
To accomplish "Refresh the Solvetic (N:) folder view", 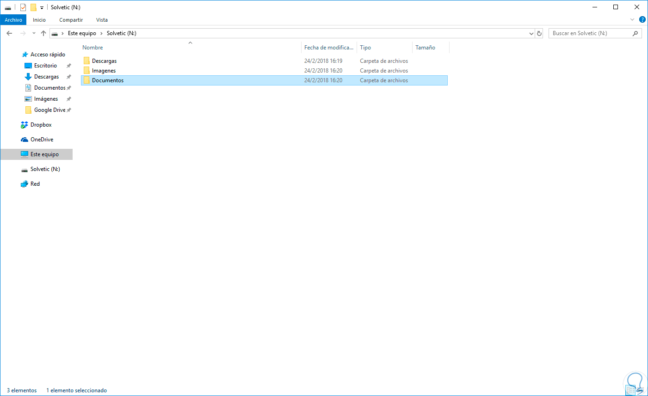I will pyautogui.click(x=539, y=33).
